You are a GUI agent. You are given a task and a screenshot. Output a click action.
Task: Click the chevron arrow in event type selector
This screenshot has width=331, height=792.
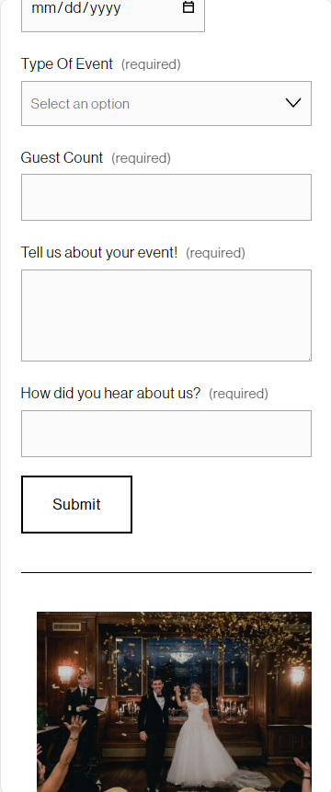tap(293, 103)
